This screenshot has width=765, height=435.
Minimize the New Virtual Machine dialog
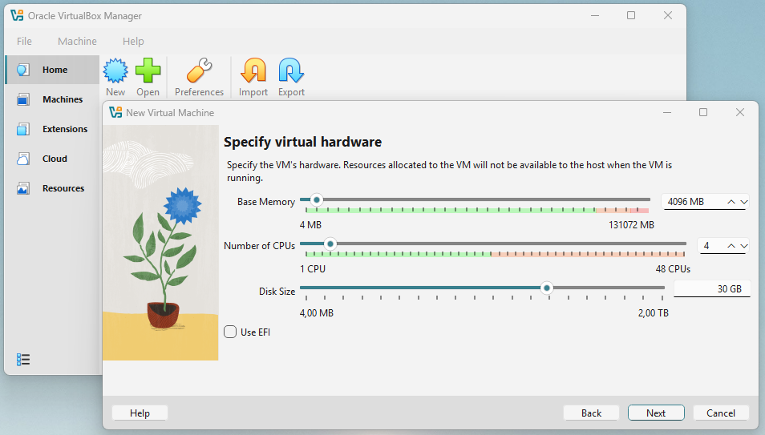[667, 112]
